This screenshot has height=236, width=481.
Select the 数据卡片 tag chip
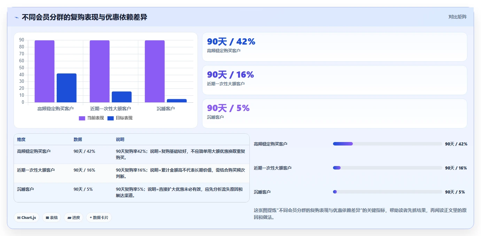pos(99,218)
